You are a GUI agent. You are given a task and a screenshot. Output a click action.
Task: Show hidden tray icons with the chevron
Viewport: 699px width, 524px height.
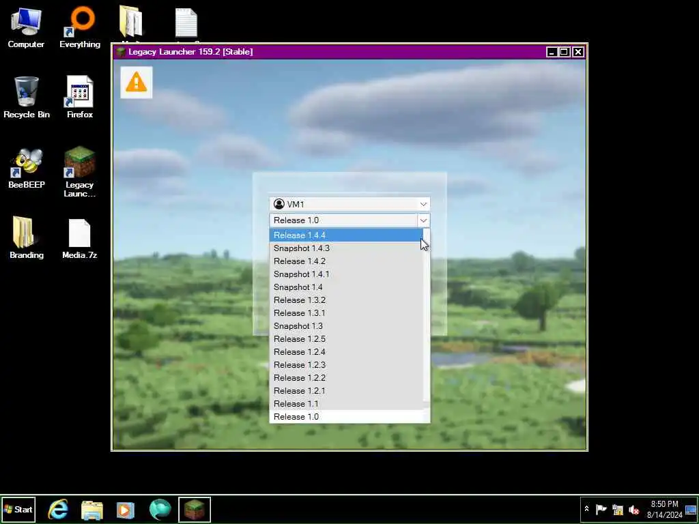point(586,509)
